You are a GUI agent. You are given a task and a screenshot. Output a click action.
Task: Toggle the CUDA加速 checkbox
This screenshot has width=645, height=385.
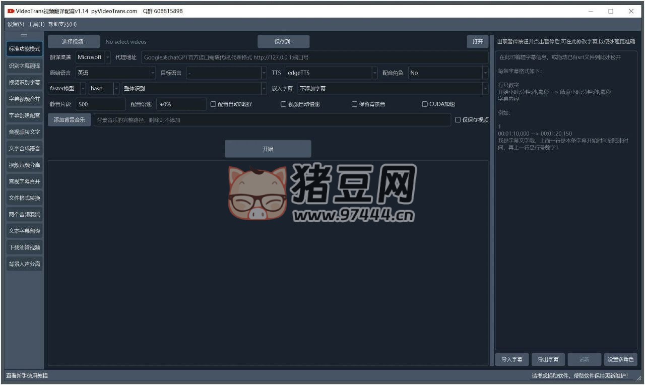point(425,104)
